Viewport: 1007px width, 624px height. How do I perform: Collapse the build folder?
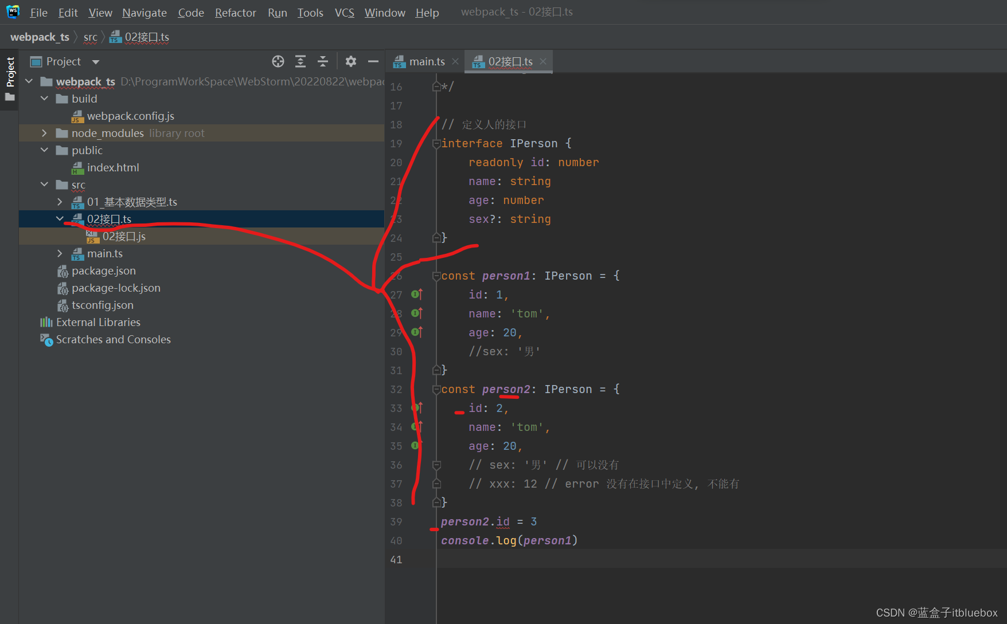coord(44,99)
